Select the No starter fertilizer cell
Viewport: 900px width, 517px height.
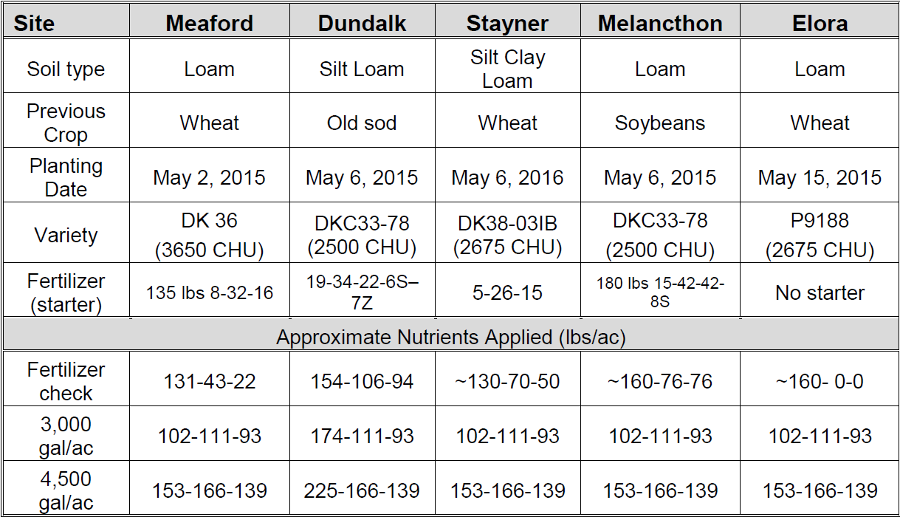[820, 293]
